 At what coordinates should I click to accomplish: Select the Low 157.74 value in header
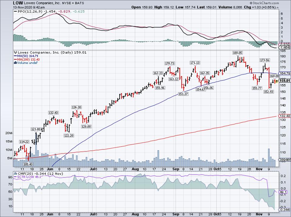click(x=185, y=7)
